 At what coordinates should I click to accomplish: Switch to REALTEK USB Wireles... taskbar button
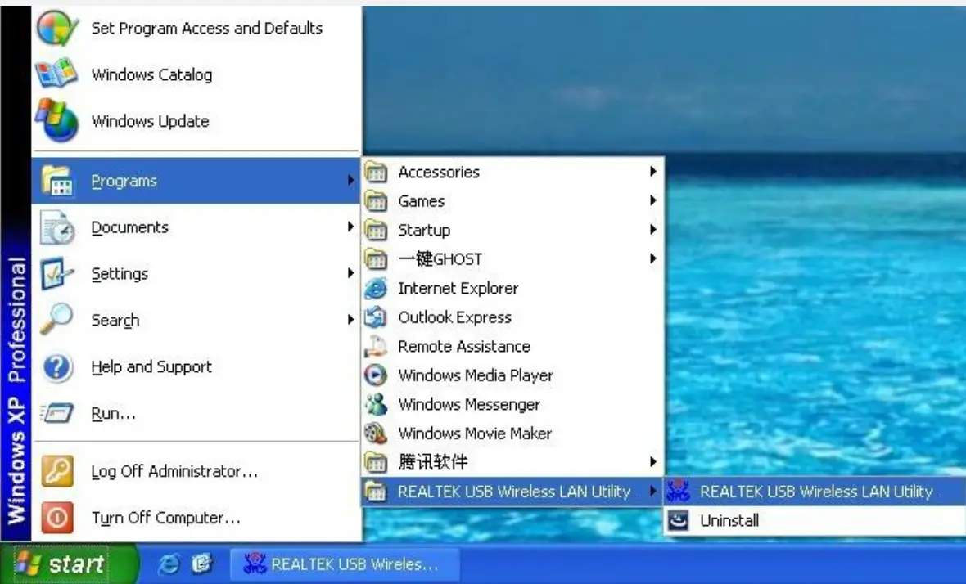(345, 564)
